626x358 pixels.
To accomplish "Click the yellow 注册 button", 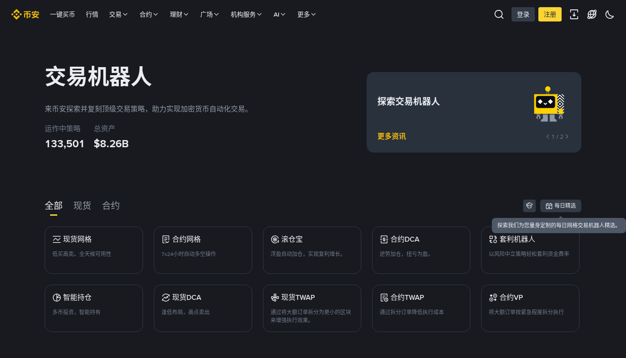I will [x=550, y=14].
